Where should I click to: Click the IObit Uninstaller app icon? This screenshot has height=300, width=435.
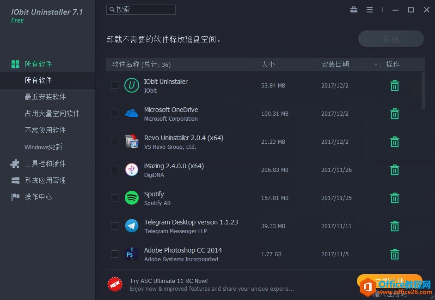pyautogui.click(x=131, y=85)
